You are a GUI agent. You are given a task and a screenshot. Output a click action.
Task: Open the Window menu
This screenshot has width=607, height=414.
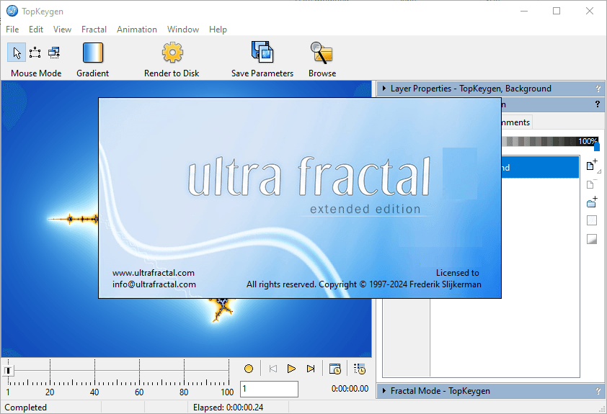pos(183,30)
